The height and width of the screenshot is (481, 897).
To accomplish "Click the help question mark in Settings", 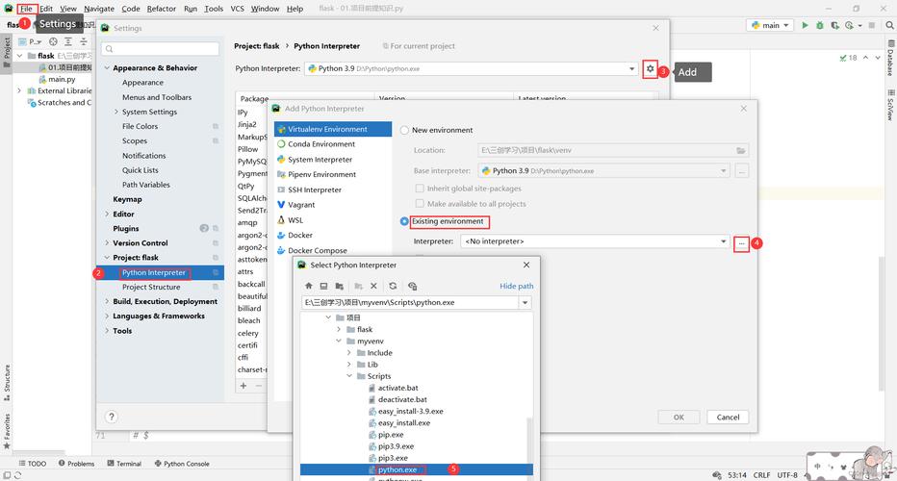I will coord(112,417).
